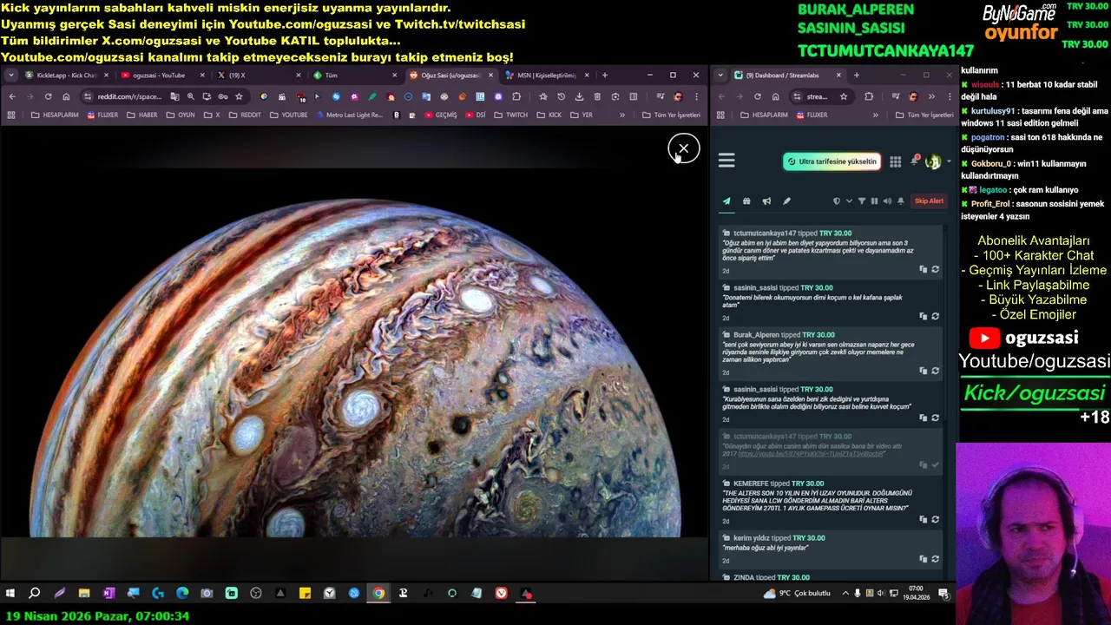Open Tüm Yer İşaretleri folder in left browser

click(x=671, y=115)
